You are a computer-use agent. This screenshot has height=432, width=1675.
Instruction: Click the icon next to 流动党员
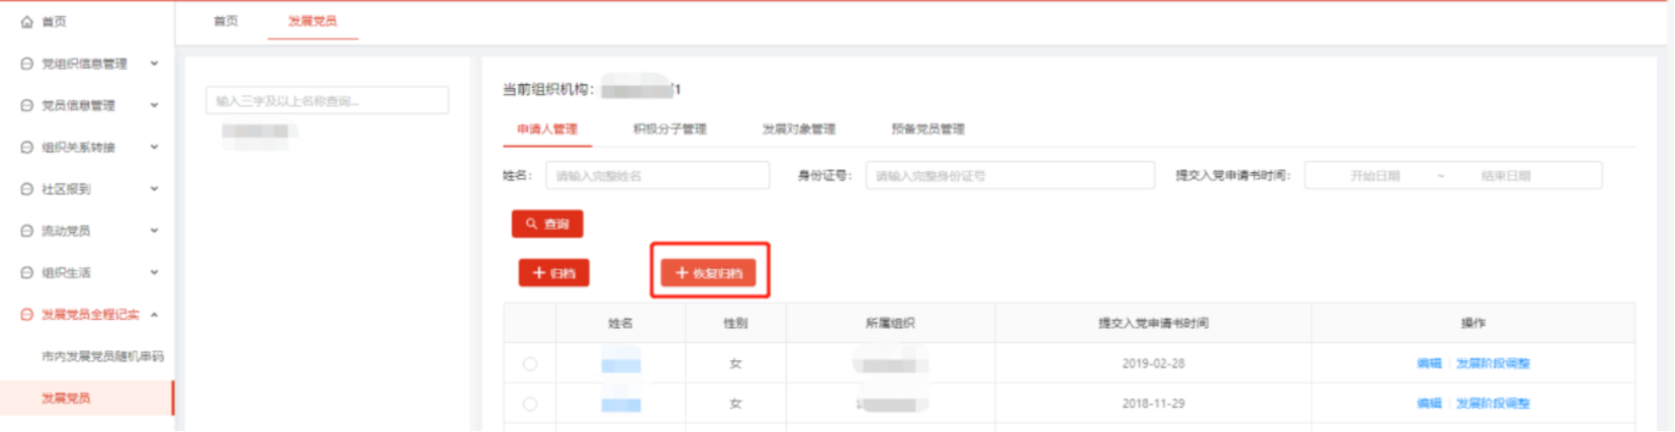click(27, 231)
